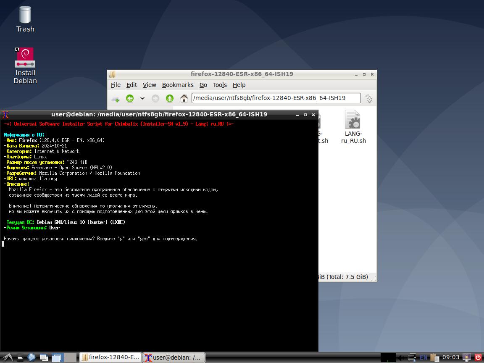Maximize the file manager window
The height and width of the screenshot is (363, 484).
pyautogui.click(x=364, y=74)
